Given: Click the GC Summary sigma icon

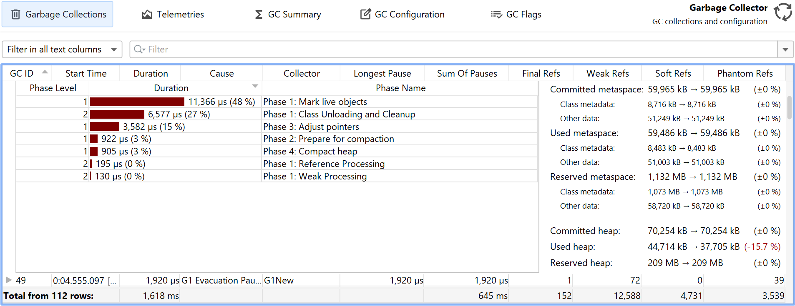Looking at the screenshot, I should 259,15.
